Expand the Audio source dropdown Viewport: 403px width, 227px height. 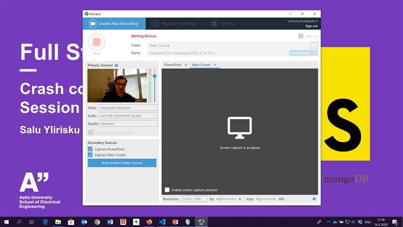[128, 116]
